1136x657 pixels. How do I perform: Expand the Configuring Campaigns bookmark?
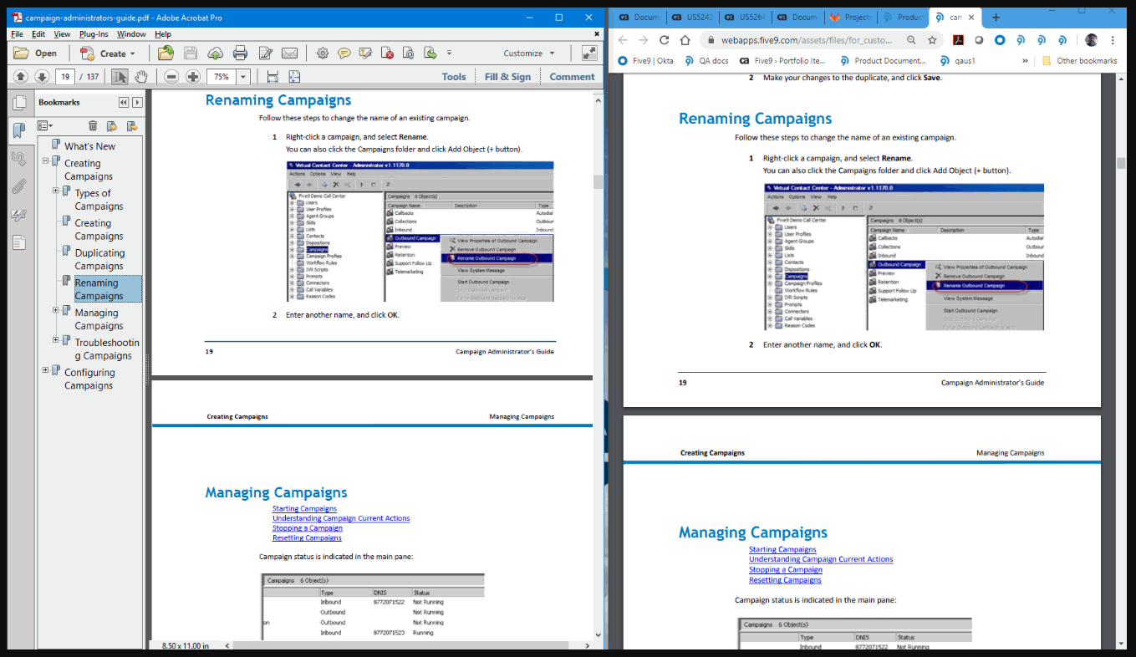46,369
